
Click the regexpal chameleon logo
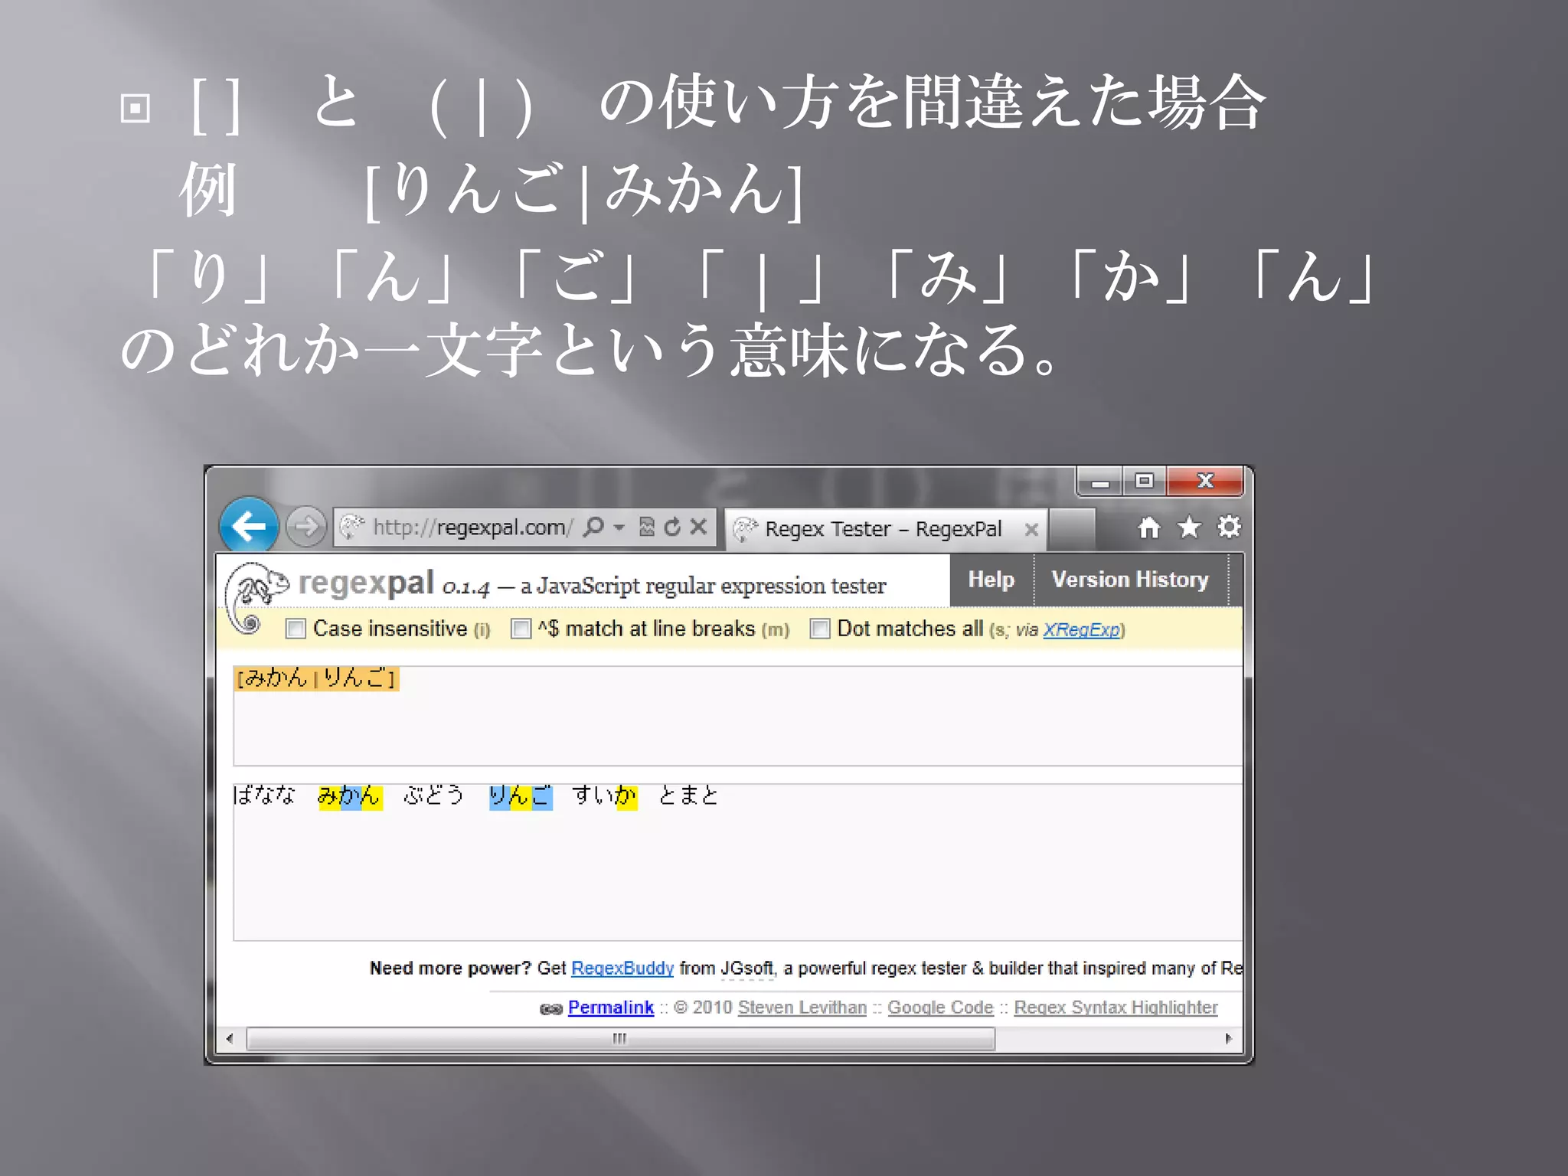click(x=256, y=598)
